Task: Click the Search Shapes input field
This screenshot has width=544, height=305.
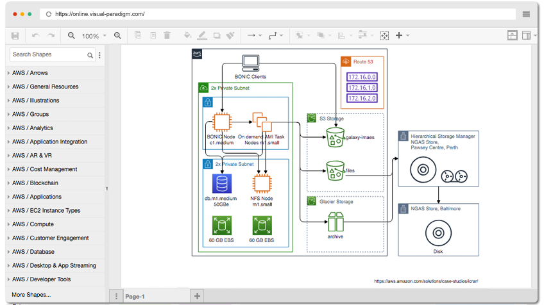Action: [49, 54]
